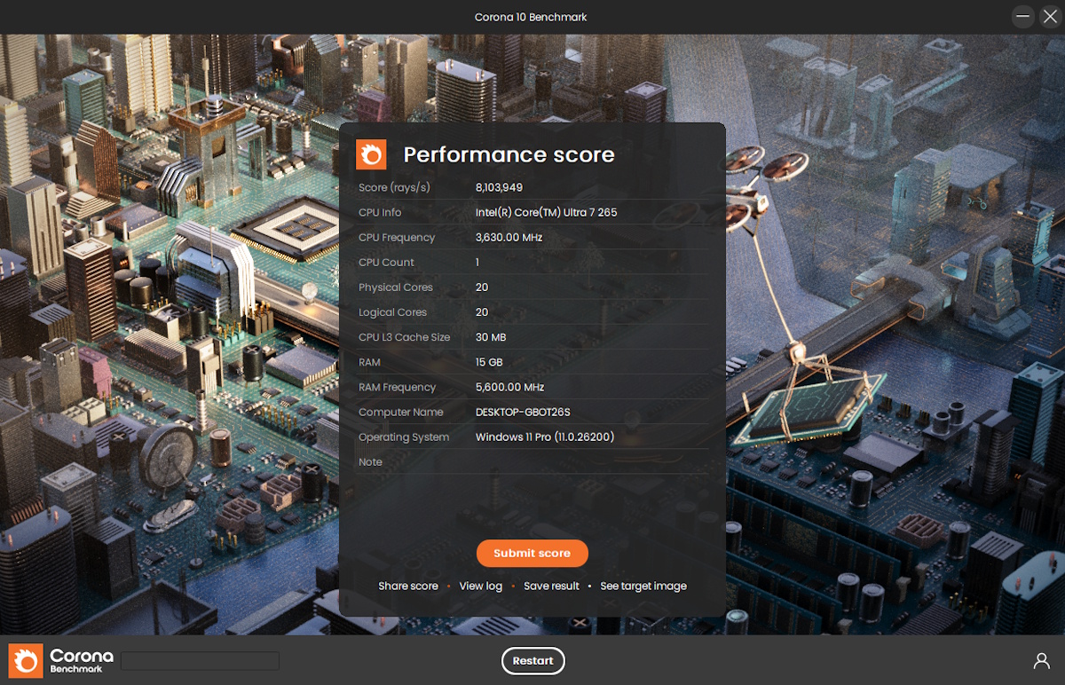Image resolution: width=1065 pixels, height=685 pixels.
Task: Click the CPU Info row showing Ultra 7 265
Action: (545, 212)
